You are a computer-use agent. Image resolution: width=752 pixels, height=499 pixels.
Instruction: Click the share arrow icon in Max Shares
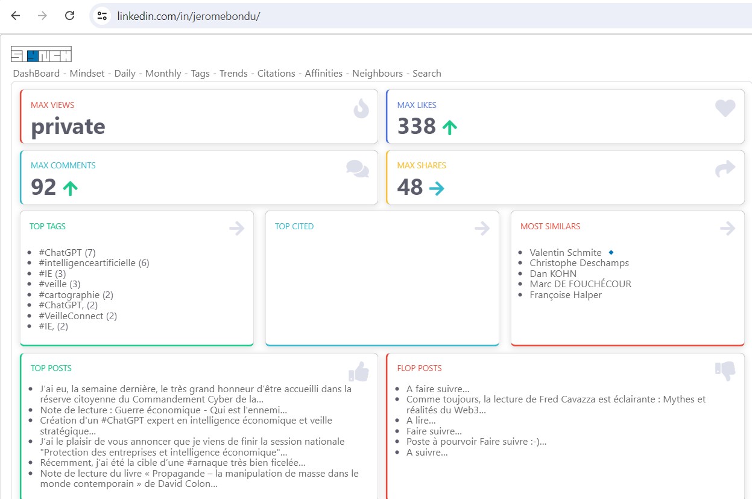725,169
